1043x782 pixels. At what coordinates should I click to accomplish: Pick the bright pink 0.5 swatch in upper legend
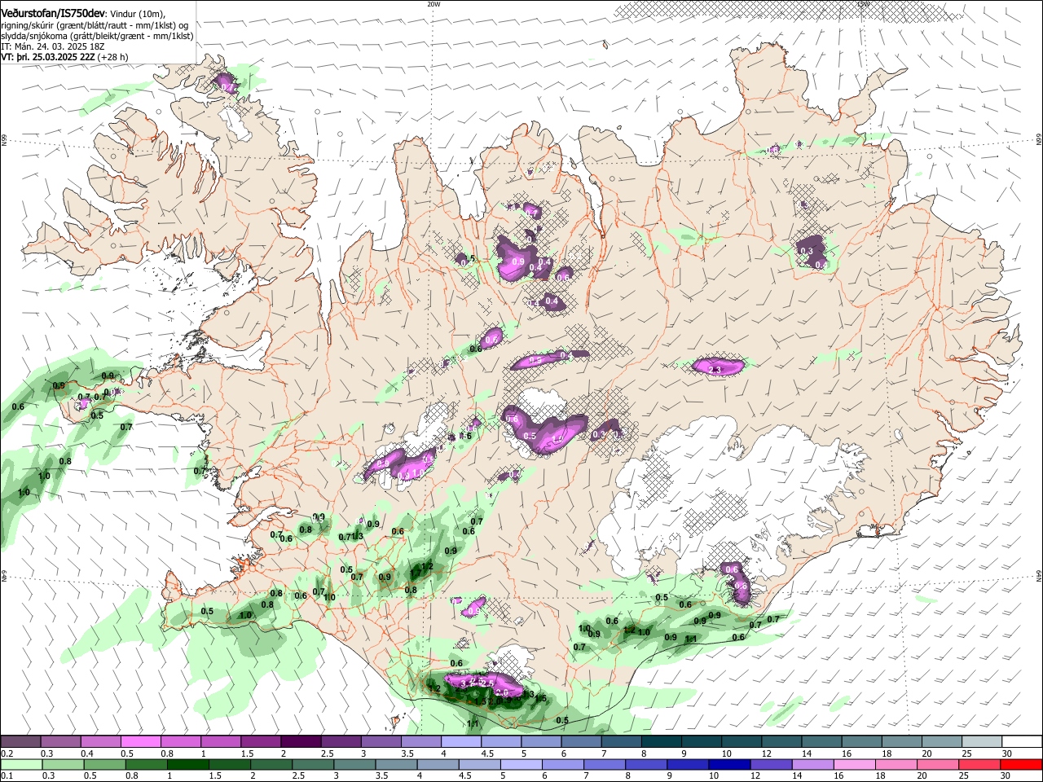141,742
